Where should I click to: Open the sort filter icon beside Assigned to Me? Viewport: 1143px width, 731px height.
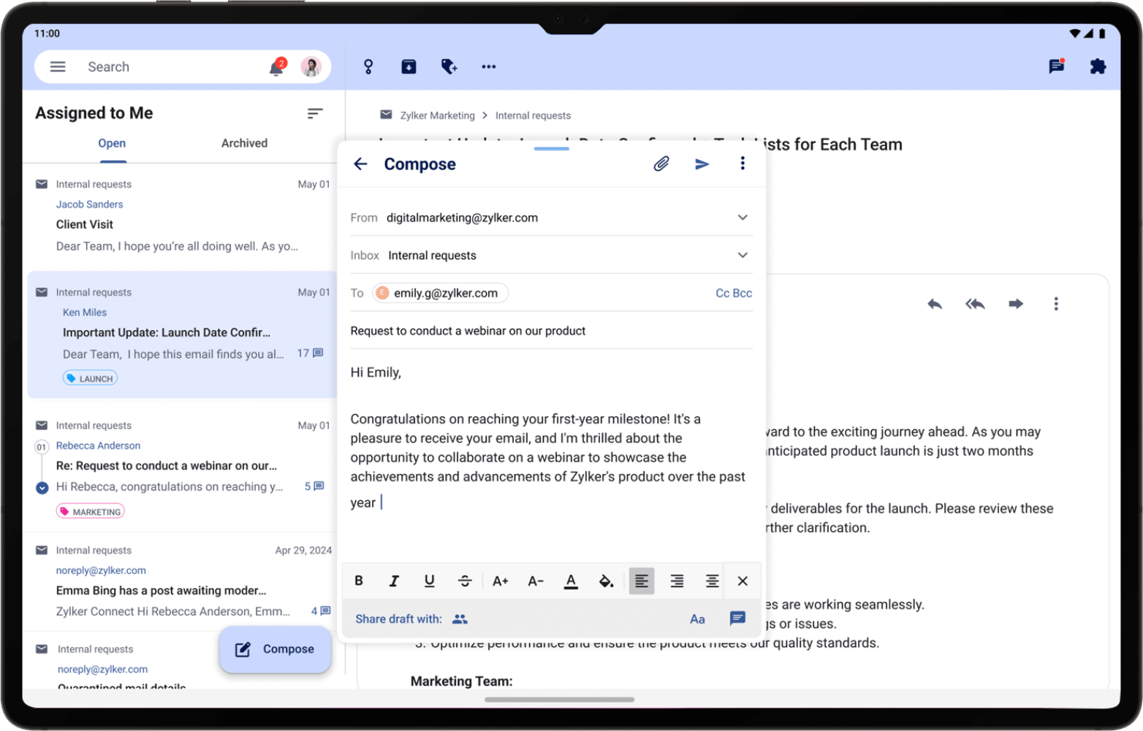[x=315, y=113]
